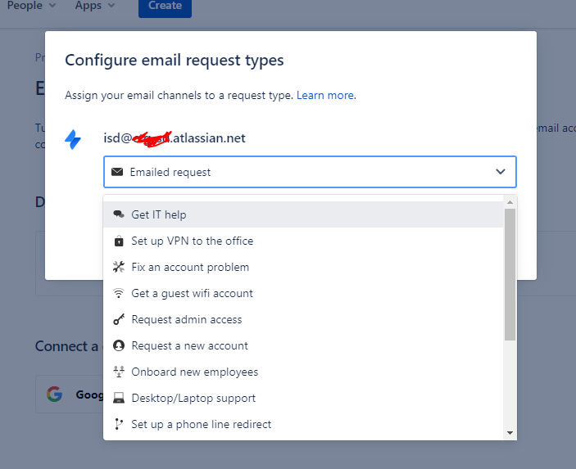
Task: Click the chat bubble icon beside Get IT help
Action: pyautogui.click(x=118, y=214)
